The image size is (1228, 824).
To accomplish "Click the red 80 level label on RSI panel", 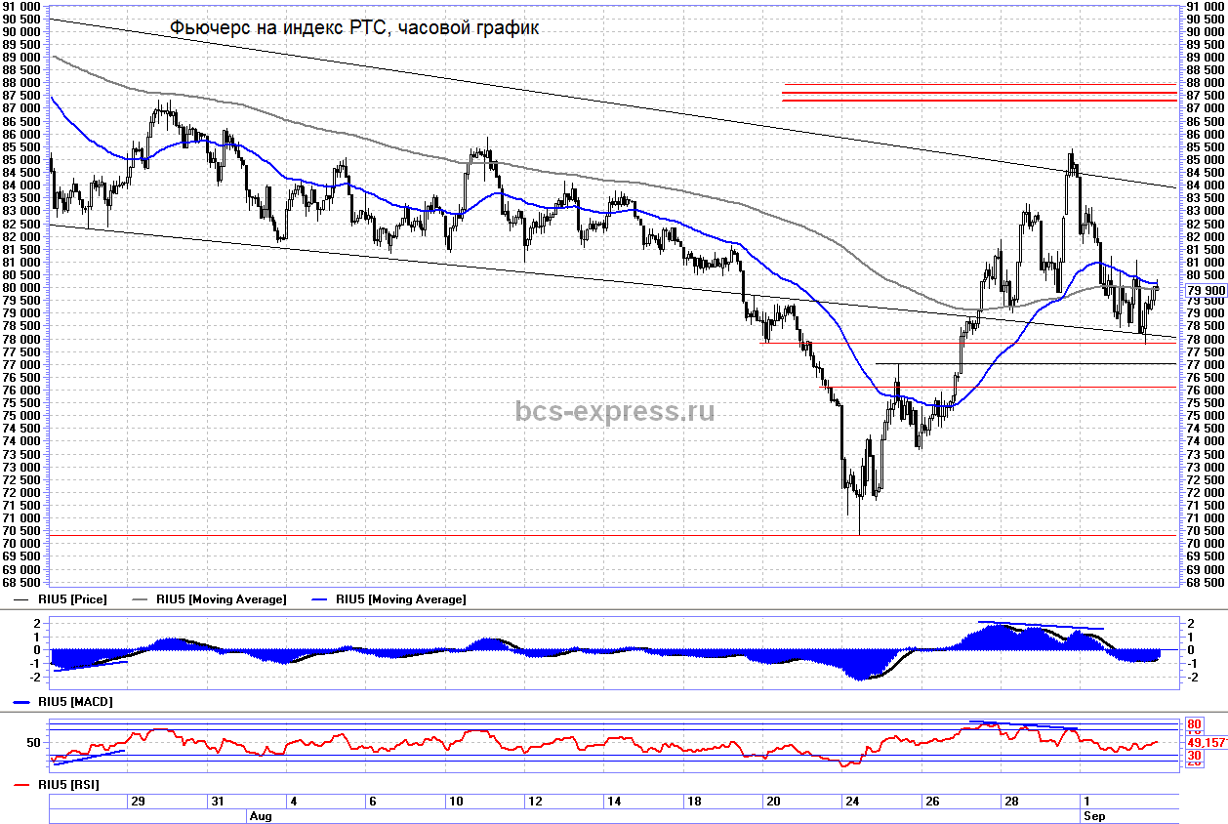I will click(x=1194, y=724).
